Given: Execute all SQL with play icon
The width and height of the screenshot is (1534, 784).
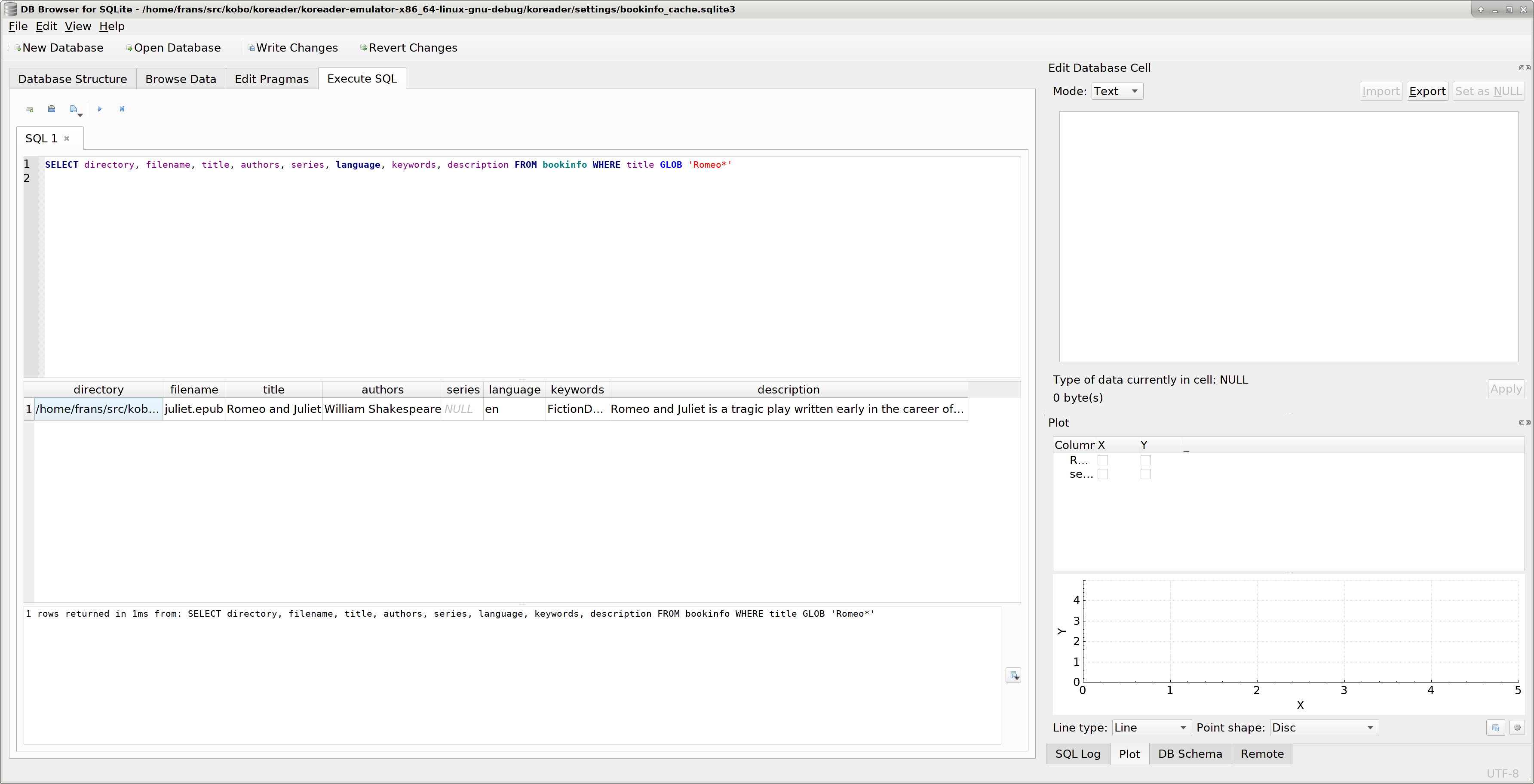Looking at the screenshot, I should coord(100,109).
